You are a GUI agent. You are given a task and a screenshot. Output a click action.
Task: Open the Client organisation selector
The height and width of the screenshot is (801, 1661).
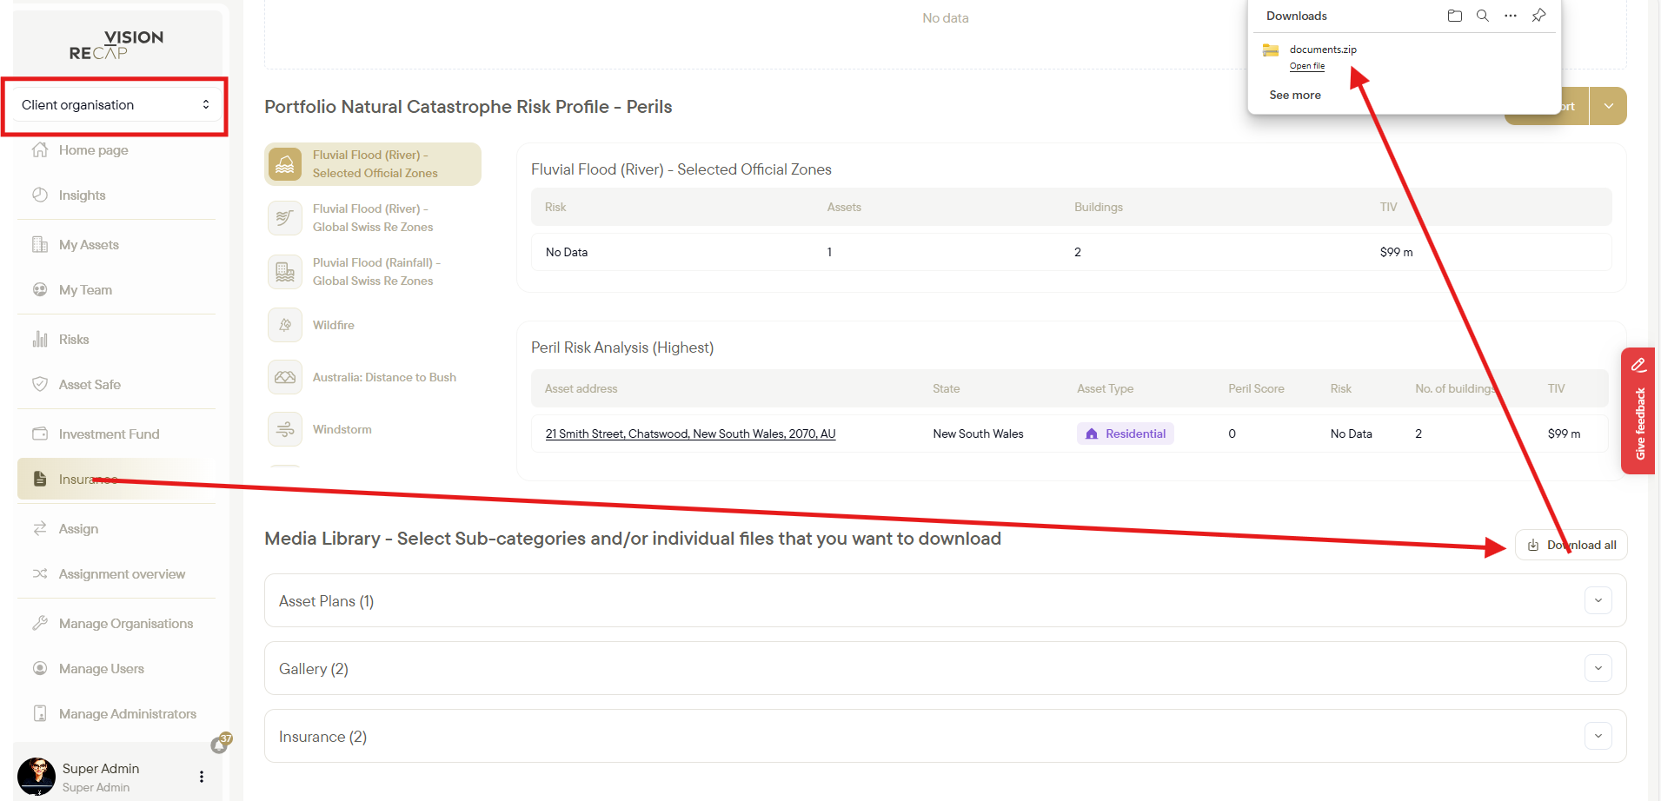(115, 105)
